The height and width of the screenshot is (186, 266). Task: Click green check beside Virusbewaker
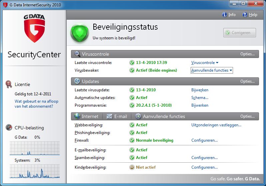[x=132, y=70]
